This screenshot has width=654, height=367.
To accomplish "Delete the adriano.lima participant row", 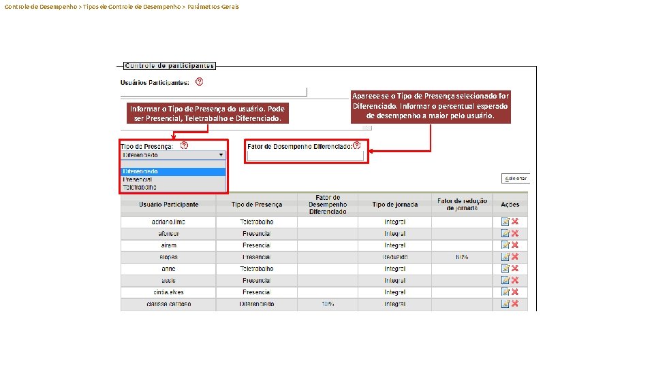I will (515, 222).
